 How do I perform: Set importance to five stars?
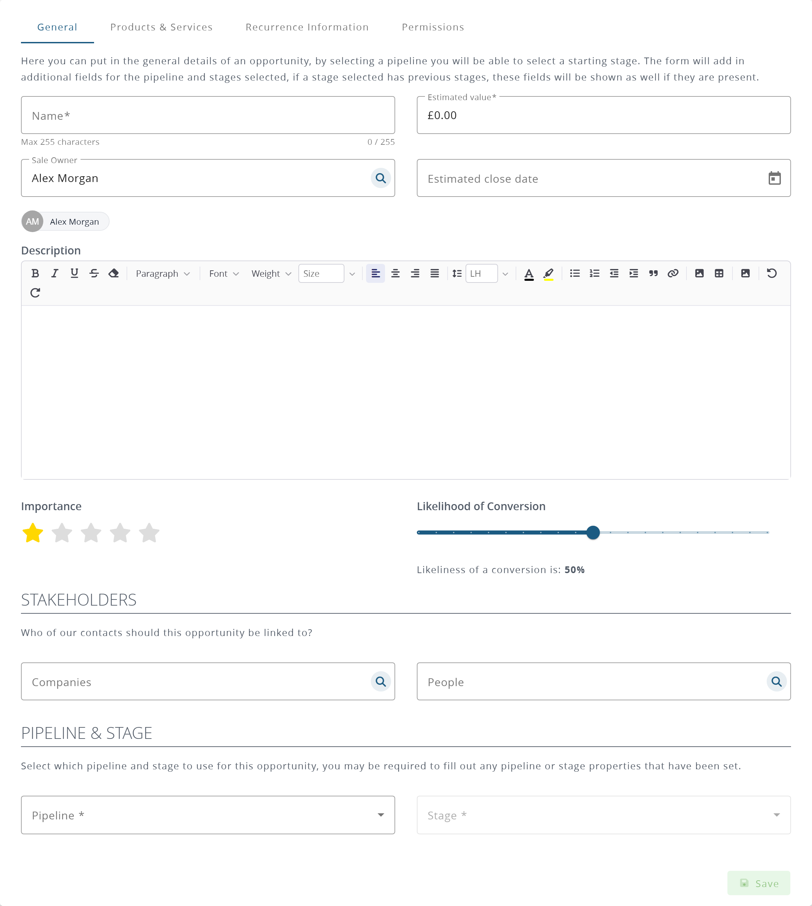pyautogui.click(x=149, y=533)
